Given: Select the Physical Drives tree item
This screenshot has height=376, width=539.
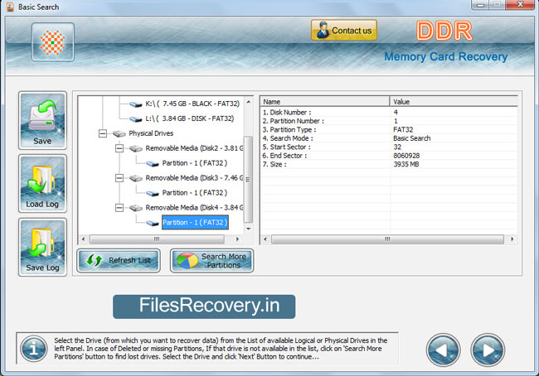Looking at the screenshot, I should 151,133.
